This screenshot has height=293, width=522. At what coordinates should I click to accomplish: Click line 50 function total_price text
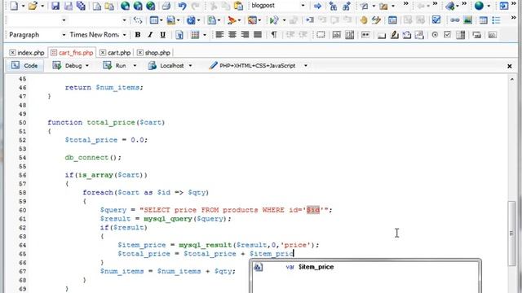pos(106,122)
